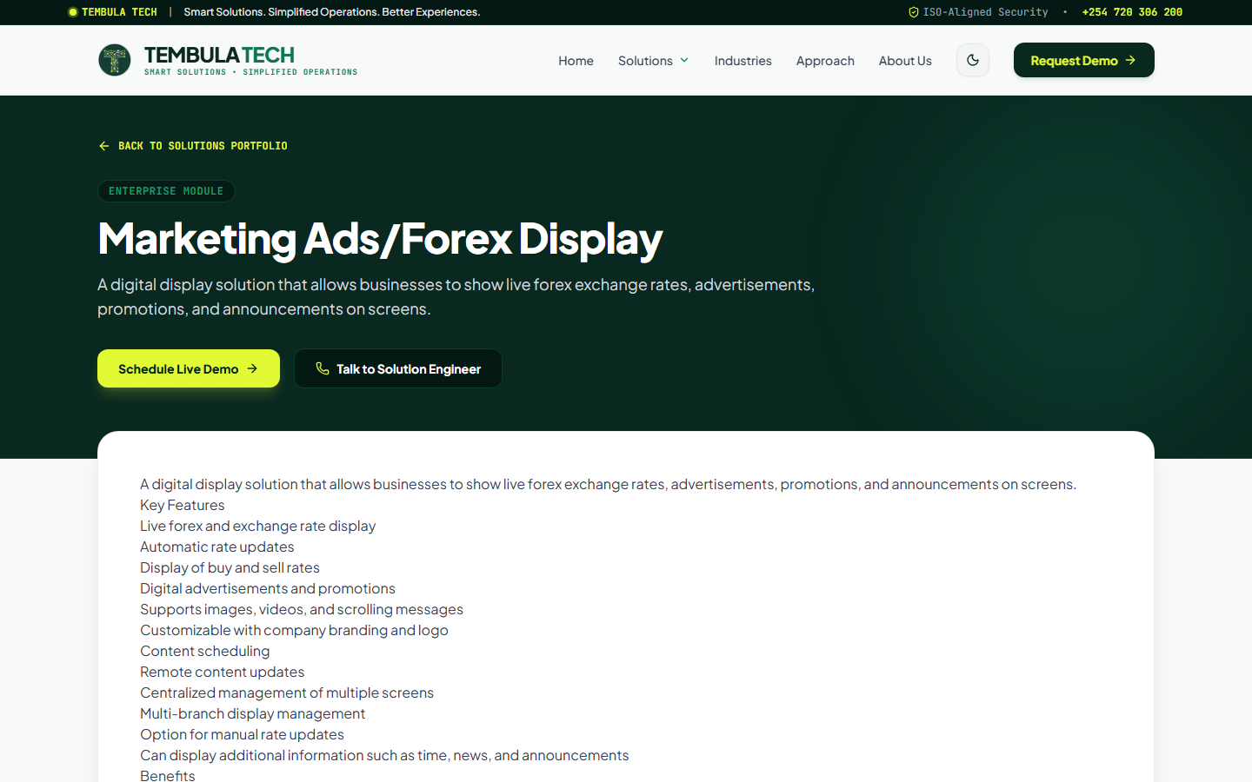Click 'Live forex and exchange rate display'

[258, 526]
